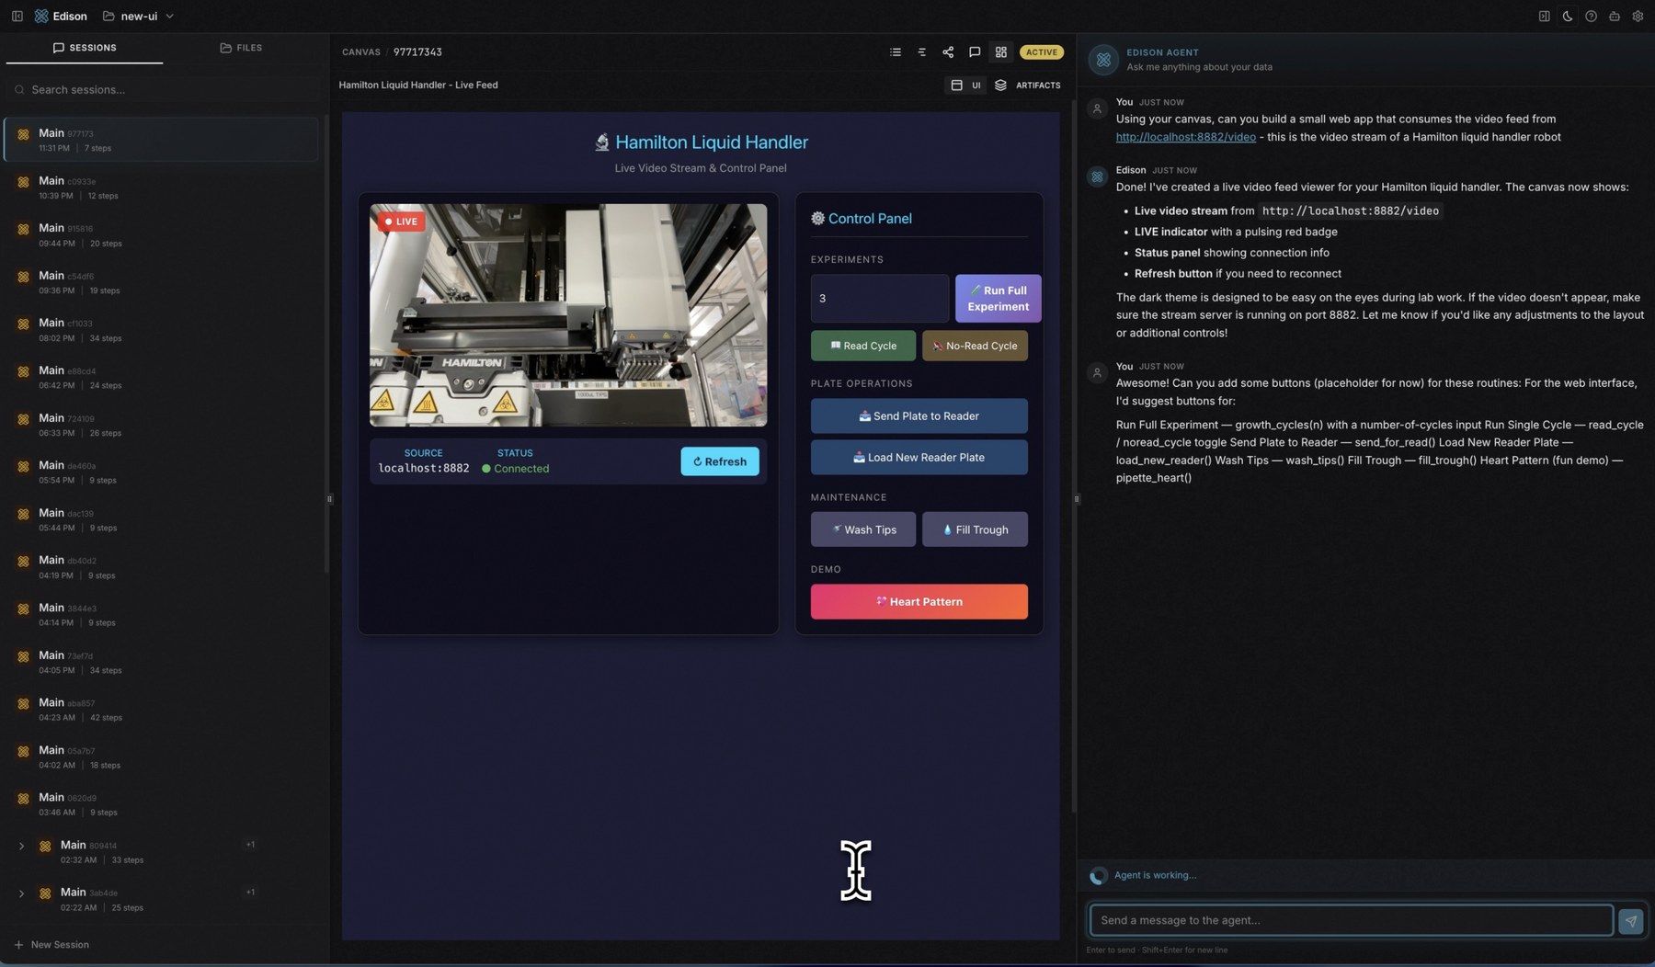Click the Edison Agent avatar icon
This screenshot has height=967, width=1655.
coord(1102,60)
